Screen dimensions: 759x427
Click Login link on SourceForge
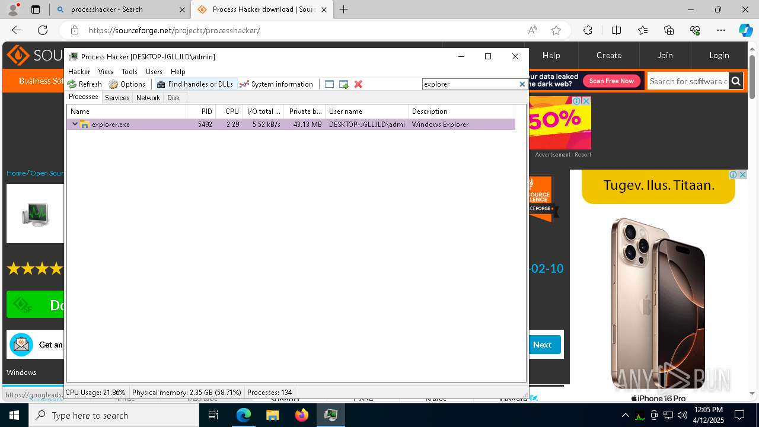(x=719, y=55)
